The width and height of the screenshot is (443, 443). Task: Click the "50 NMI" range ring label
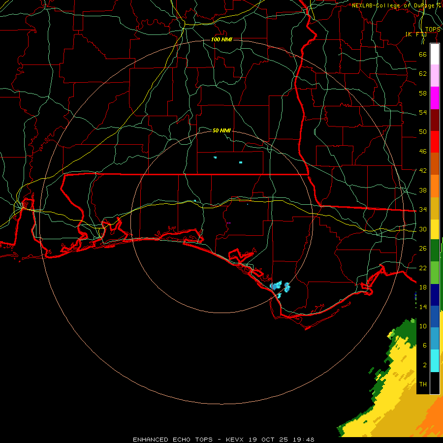point(221,130)
